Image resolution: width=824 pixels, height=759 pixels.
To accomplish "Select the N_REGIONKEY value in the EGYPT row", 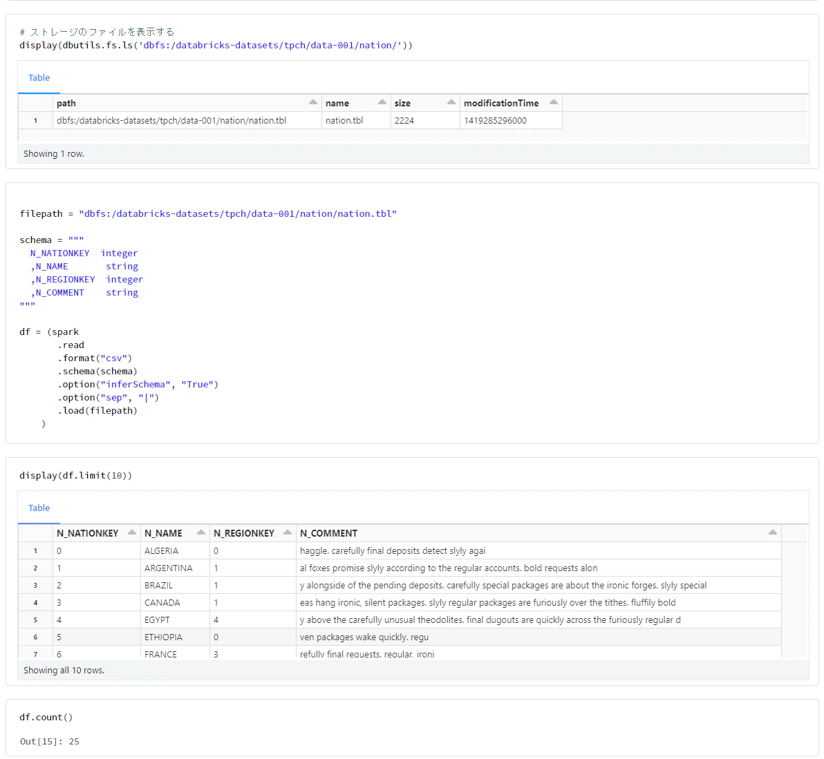I will [253, 620].
